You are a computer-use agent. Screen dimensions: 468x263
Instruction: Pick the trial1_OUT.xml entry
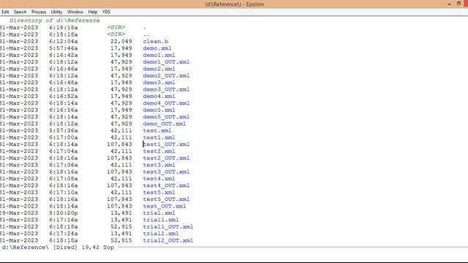click(168, 226)
